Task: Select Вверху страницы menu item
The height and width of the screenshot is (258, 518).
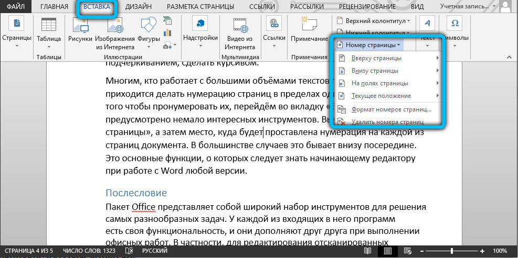Action: click(389, 58)
